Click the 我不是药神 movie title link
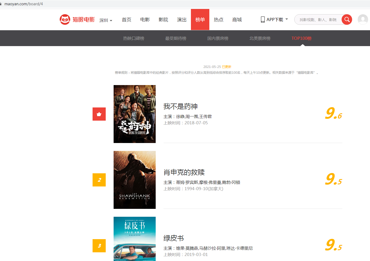Viewport: 370px width, 261px height. tap(180, 106)
